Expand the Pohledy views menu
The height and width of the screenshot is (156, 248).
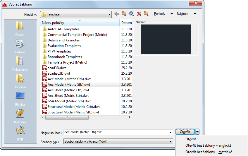pyautogui.click(x=163, y=14)
